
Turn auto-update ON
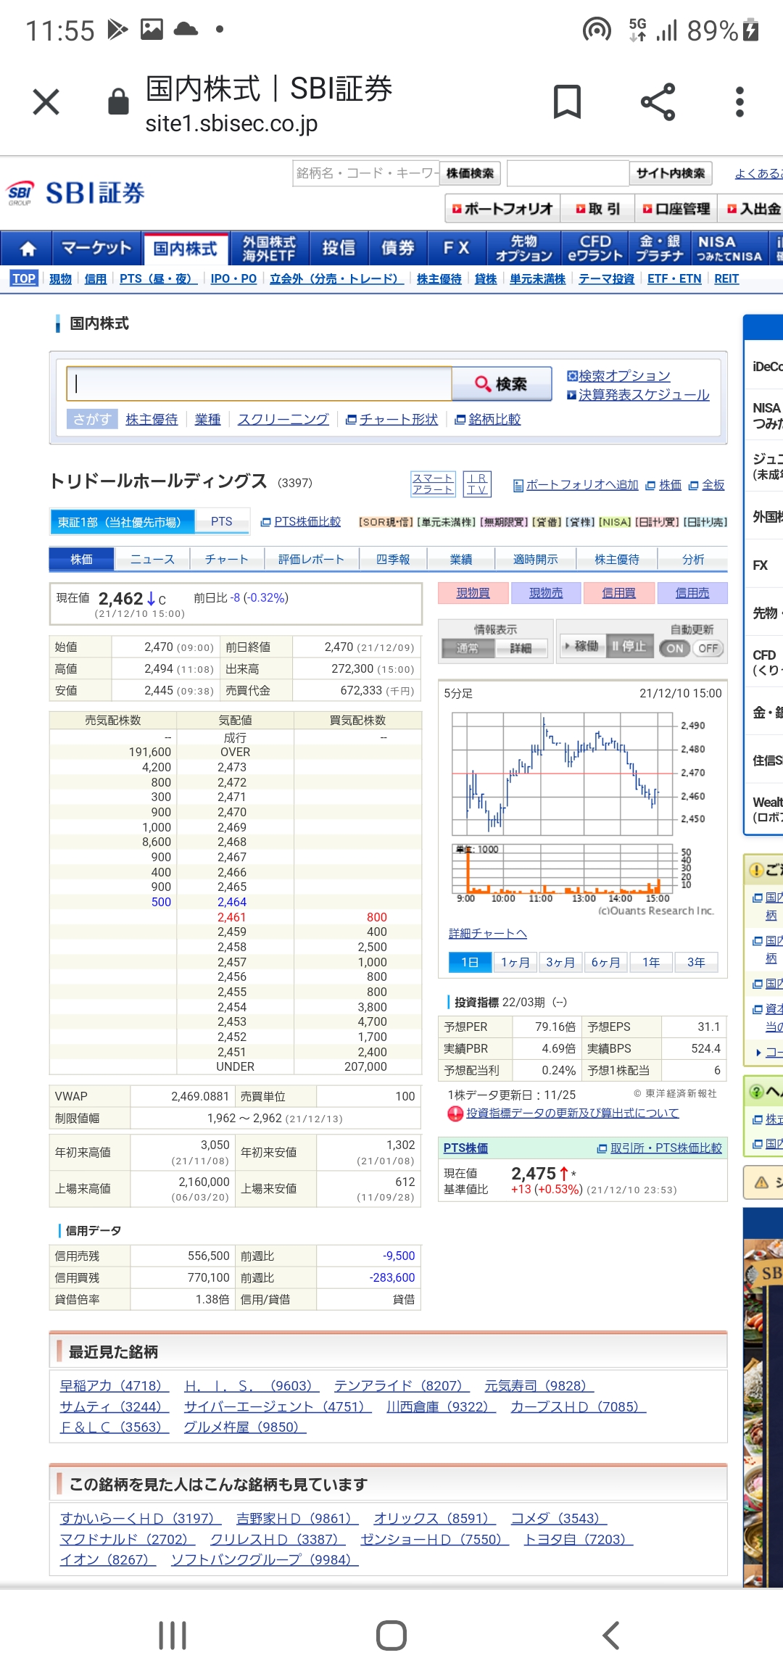[675, 648]
